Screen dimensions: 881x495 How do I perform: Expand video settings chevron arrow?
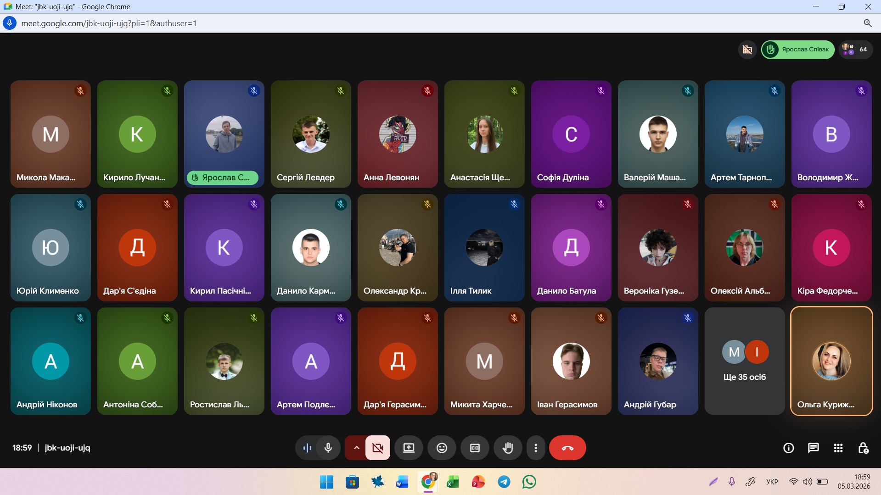356,448
